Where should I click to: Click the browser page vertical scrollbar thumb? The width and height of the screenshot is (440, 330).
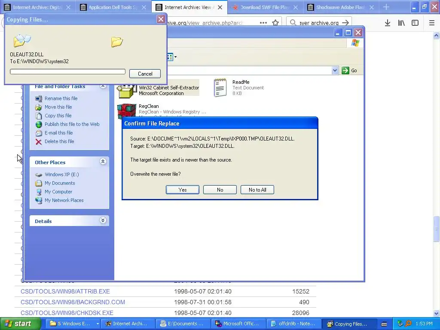436,229
